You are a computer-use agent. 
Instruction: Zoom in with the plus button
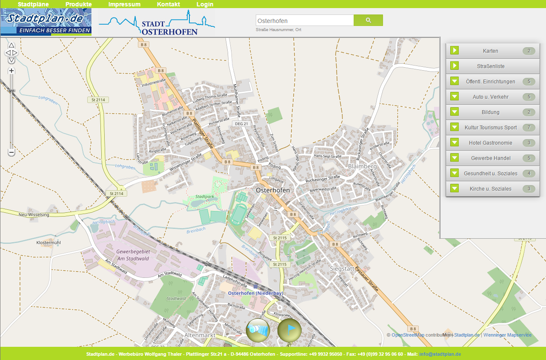(x=11, y=71)
